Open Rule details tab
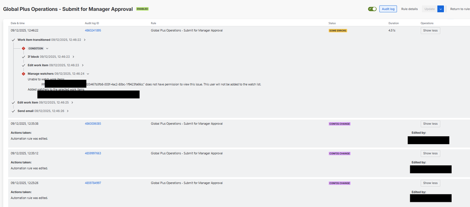 coord(409,9)
